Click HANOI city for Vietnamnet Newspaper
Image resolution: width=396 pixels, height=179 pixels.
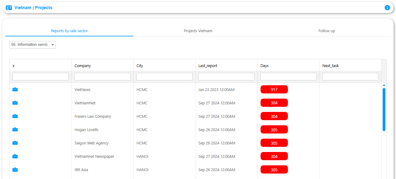(142, 157)
